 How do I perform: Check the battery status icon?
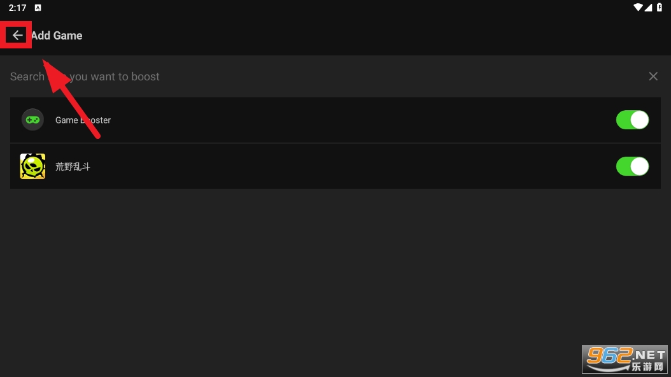coord(660,7)
